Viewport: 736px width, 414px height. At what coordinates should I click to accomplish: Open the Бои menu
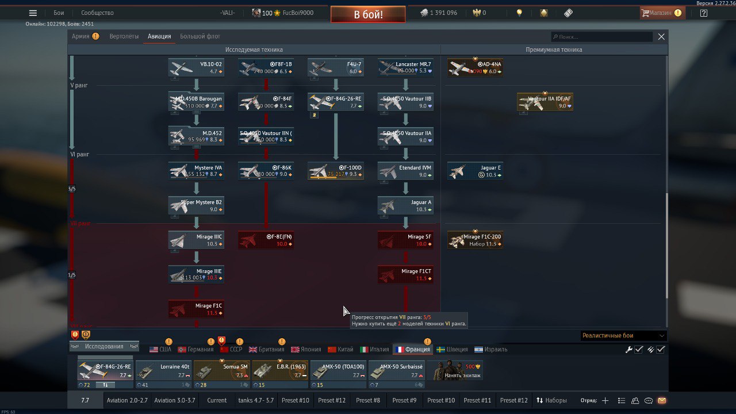tap(59, 13)
